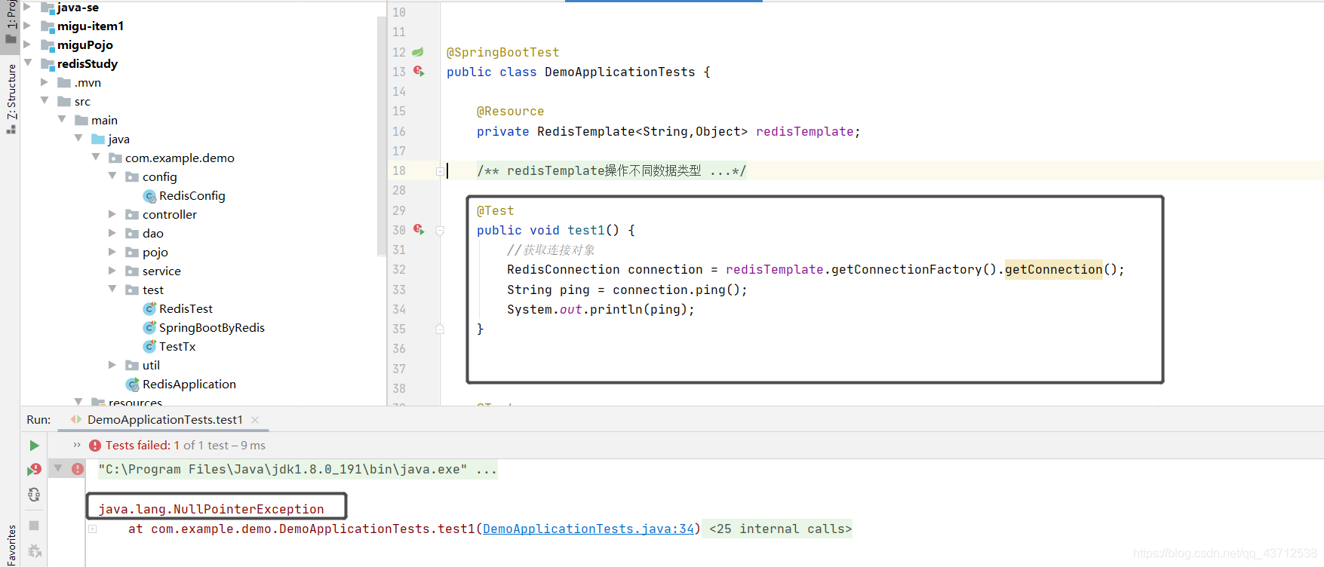
Task: Collapse the test1 method fold marker
Action: coord(440,231)
